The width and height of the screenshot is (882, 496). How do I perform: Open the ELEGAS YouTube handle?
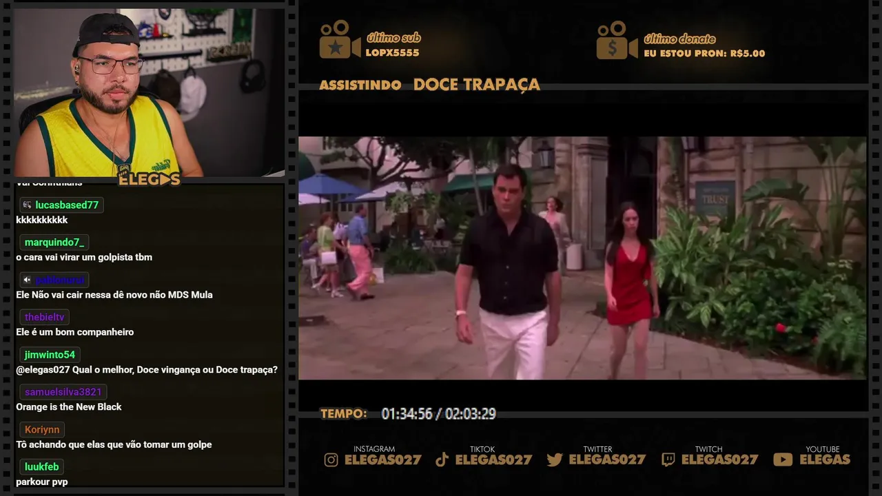click(825, 459)
